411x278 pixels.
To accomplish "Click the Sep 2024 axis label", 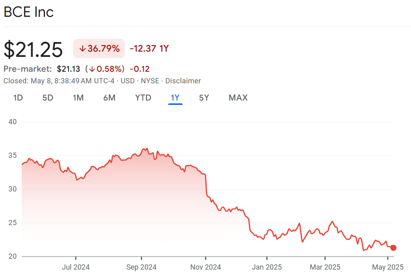I will (141, 267).
